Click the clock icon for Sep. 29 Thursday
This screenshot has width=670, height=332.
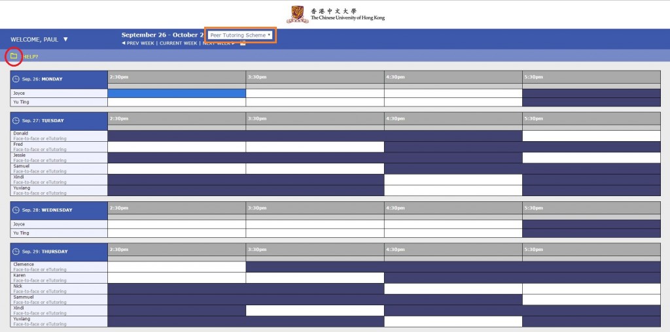click(x=16, y=252)
